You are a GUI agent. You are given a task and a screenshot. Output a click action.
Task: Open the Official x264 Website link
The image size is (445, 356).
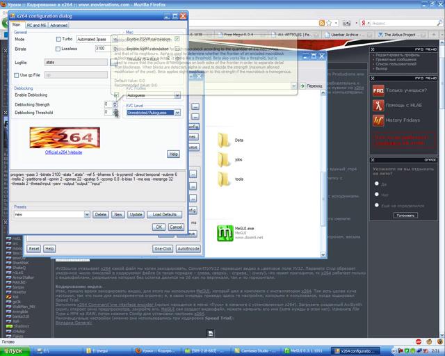coord(63,152)
